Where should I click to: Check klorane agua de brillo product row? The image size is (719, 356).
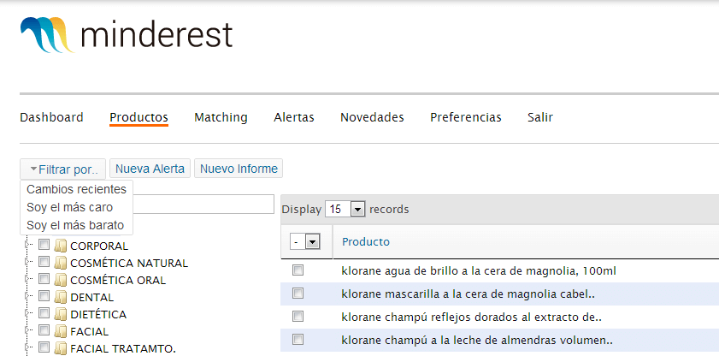point(298,270)
